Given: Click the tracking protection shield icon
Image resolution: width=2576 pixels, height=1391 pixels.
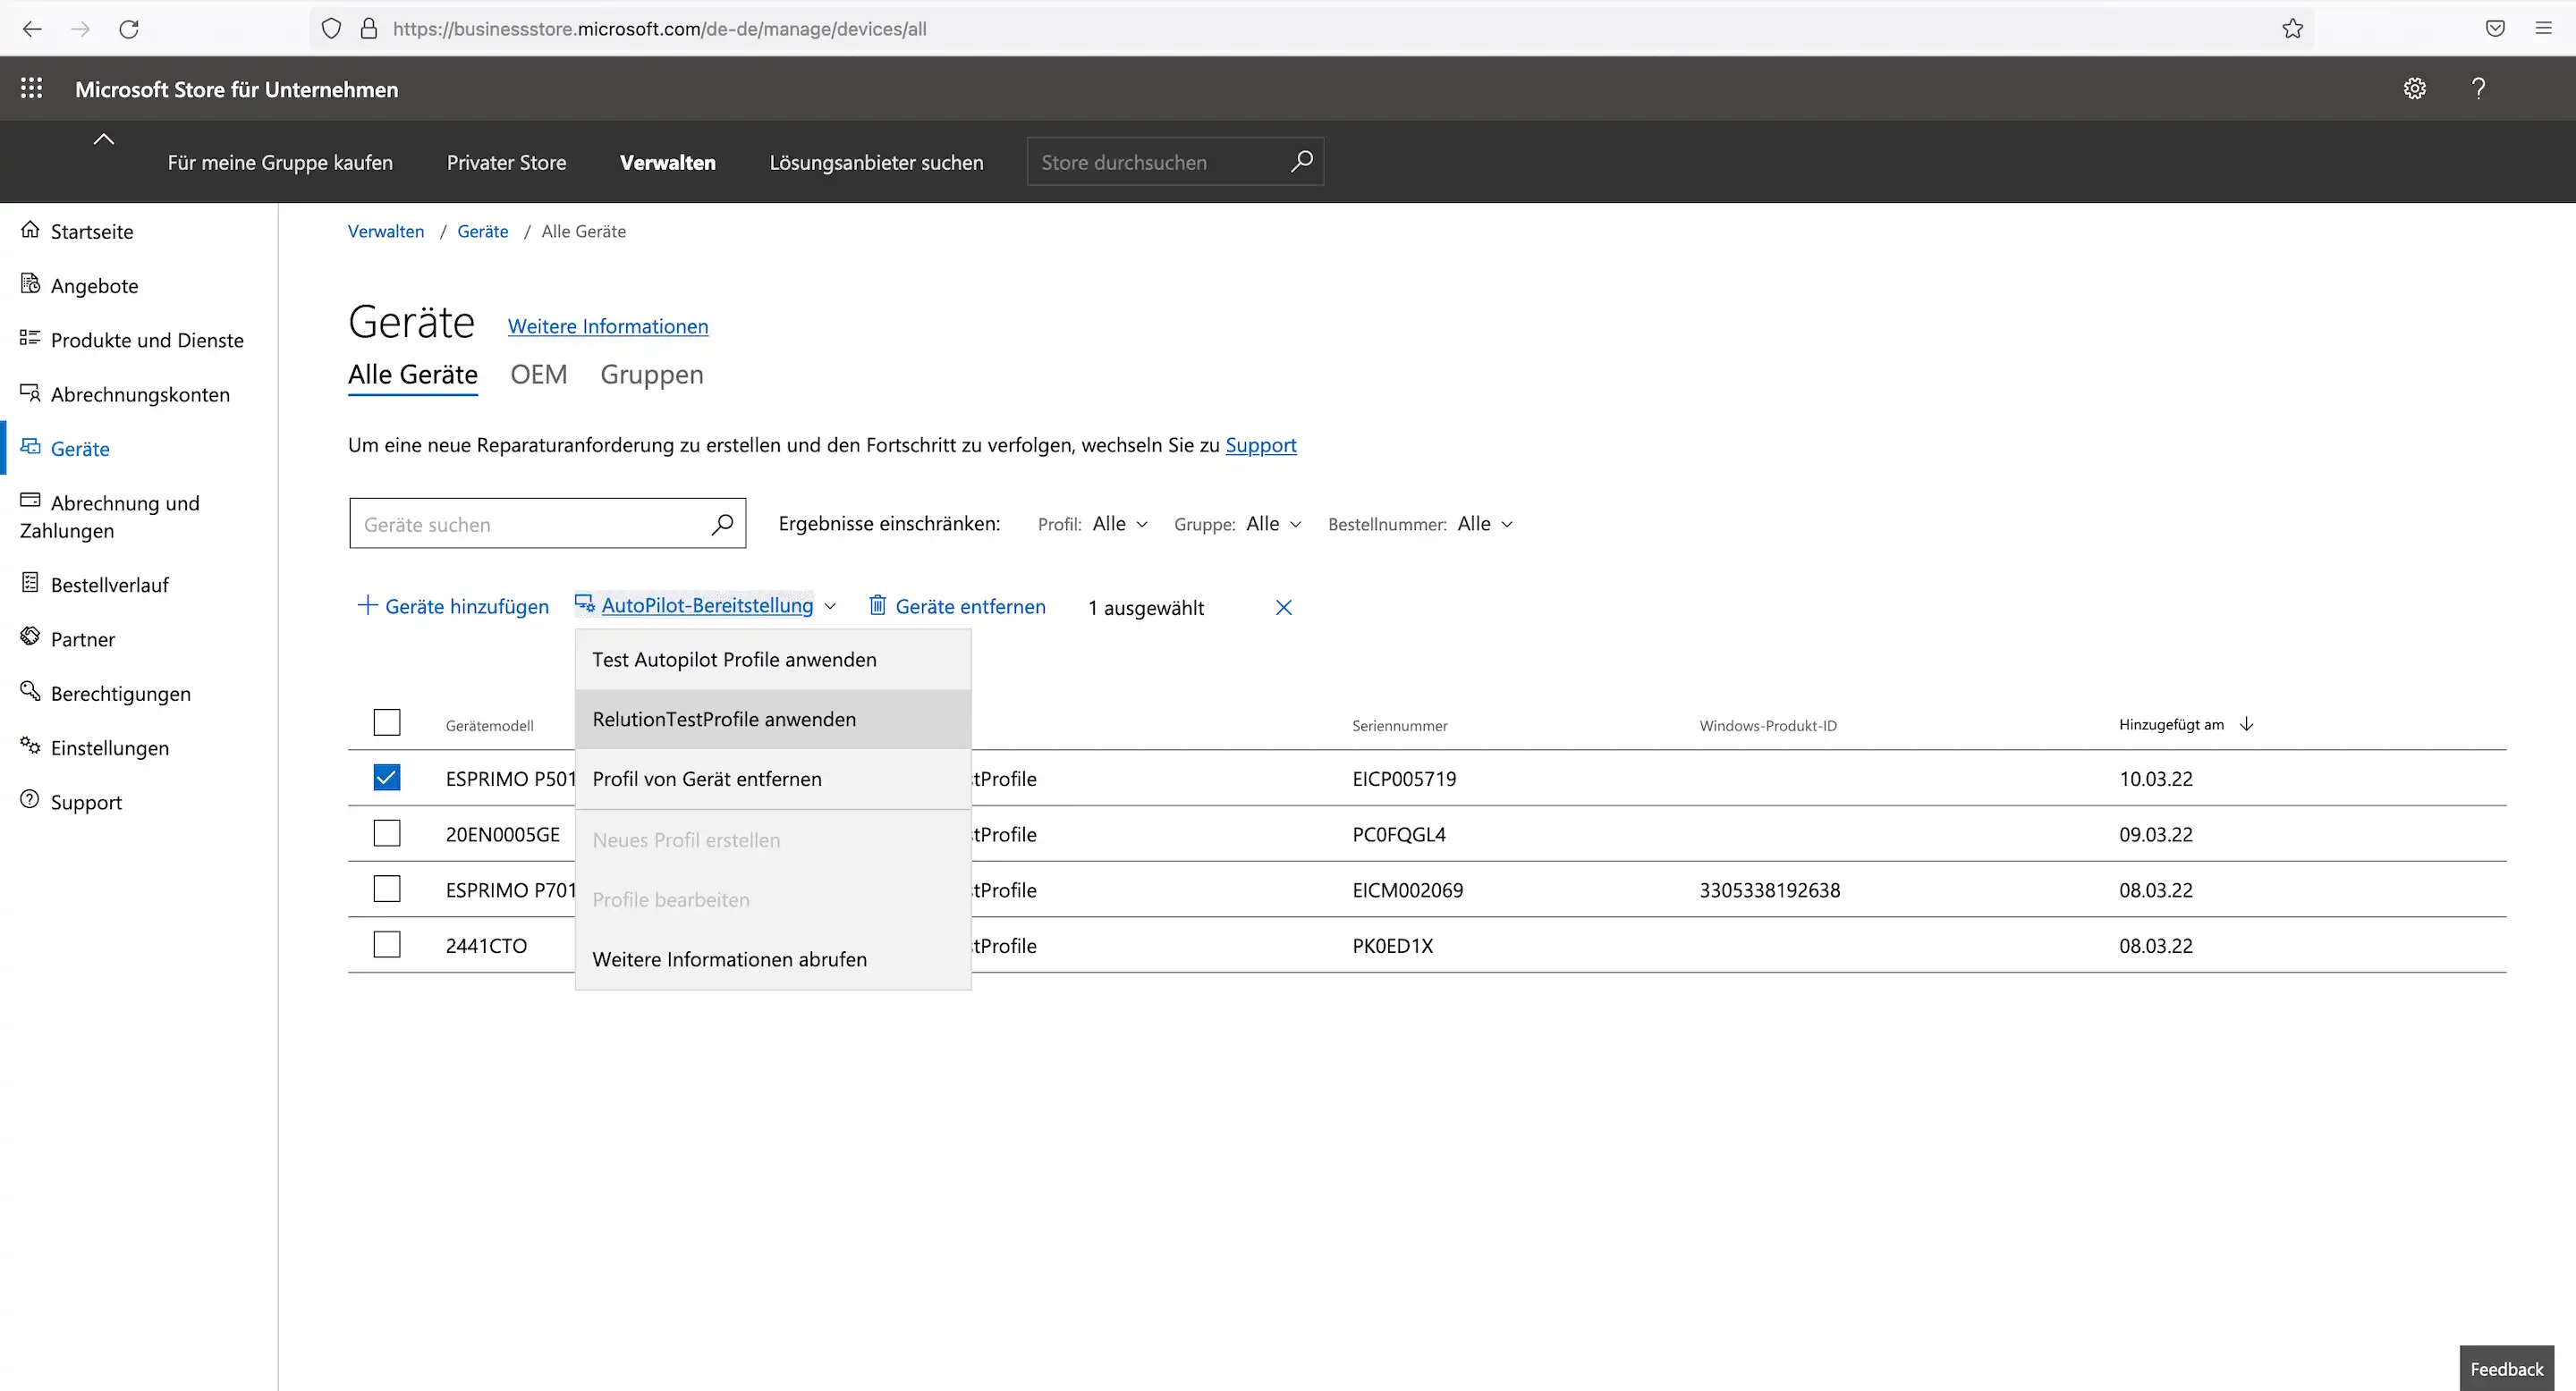Looking at the screenshot, I should (x=331, y=29).
